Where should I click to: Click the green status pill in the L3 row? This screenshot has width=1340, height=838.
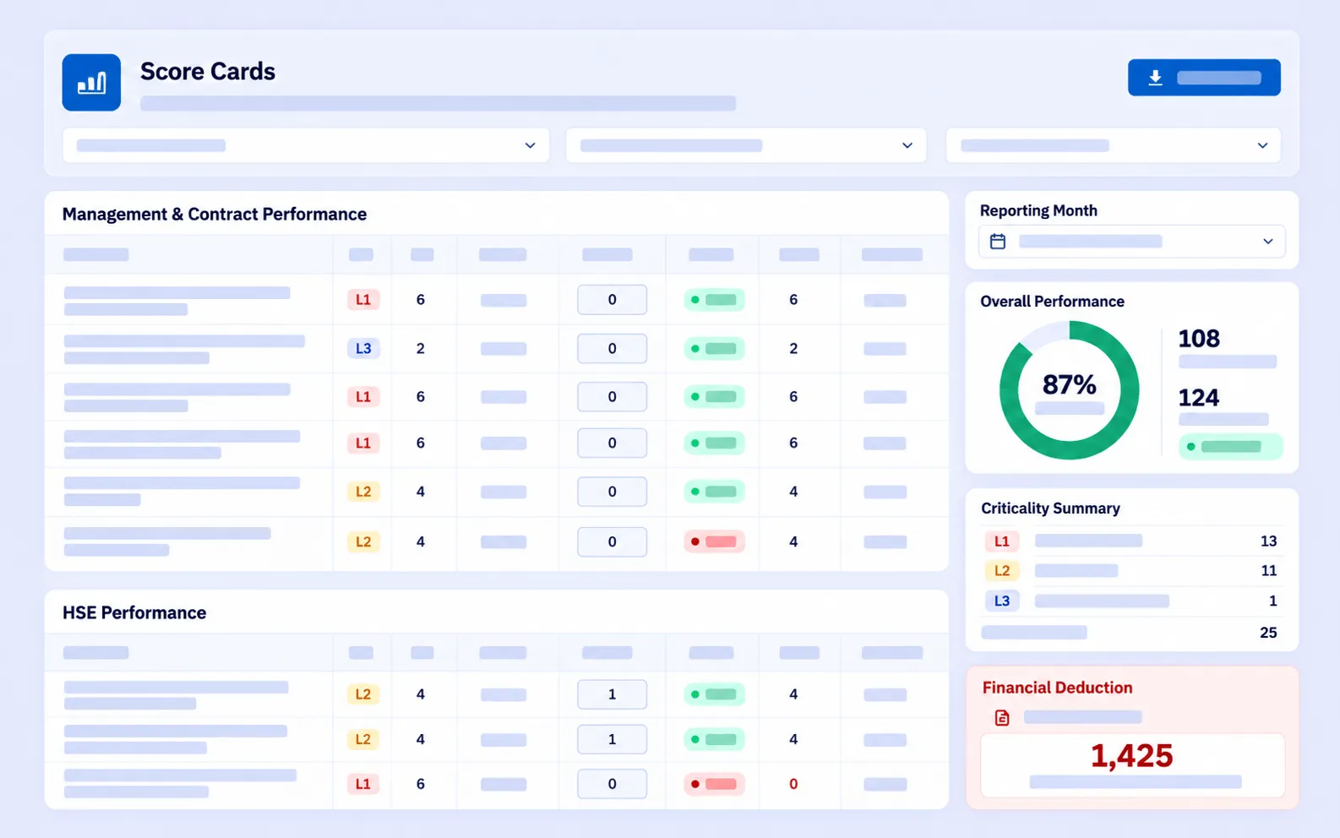pyautogui.click(x=714, y=348)
